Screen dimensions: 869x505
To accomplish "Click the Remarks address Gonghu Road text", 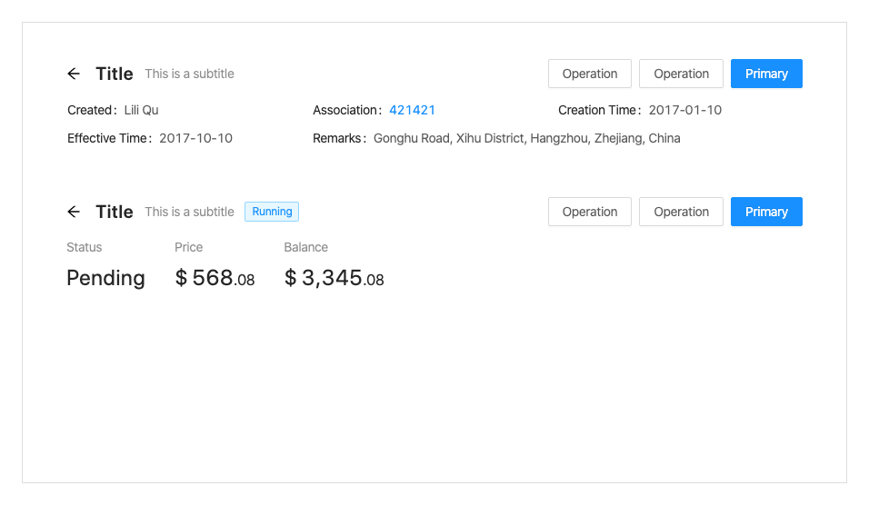I will (x=526, y=138).
